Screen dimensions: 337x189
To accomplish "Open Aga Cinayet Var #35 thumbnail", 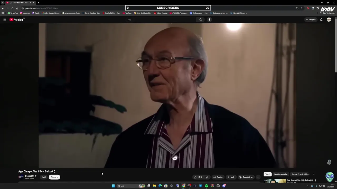I will tap(275, 181).
